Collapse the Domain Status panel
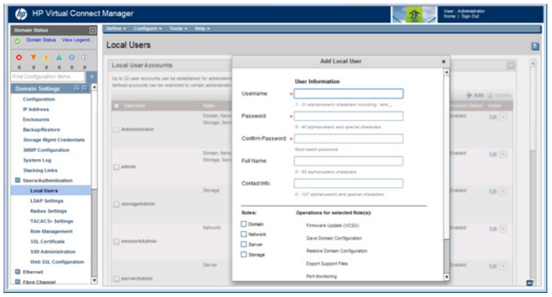 [93, 30]
